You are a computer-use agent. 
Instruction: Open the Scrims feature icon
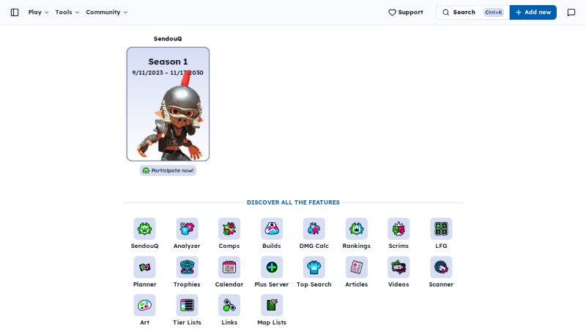[398, 229]
